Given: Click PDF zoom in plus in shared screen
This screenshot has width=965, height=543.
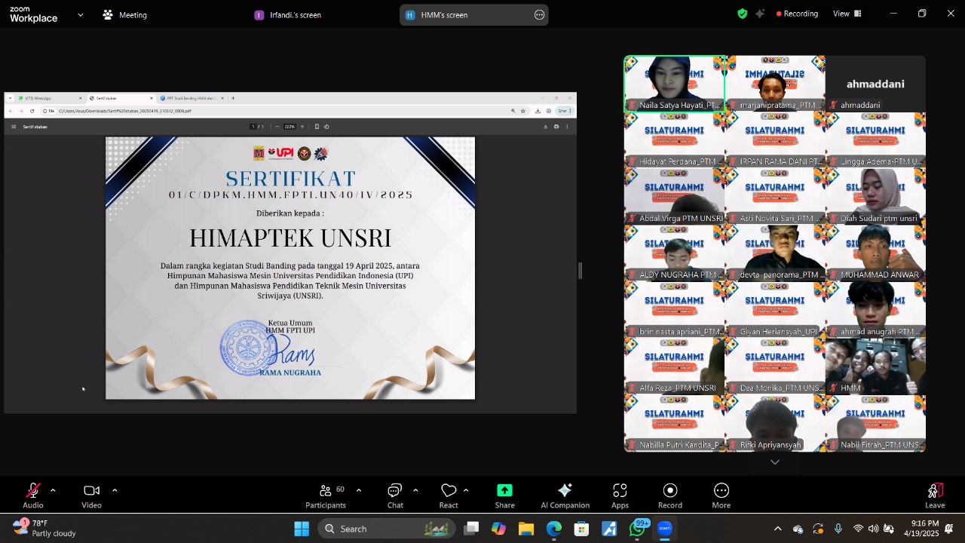Looking at the screenshot, I should [x=302, y=127].
